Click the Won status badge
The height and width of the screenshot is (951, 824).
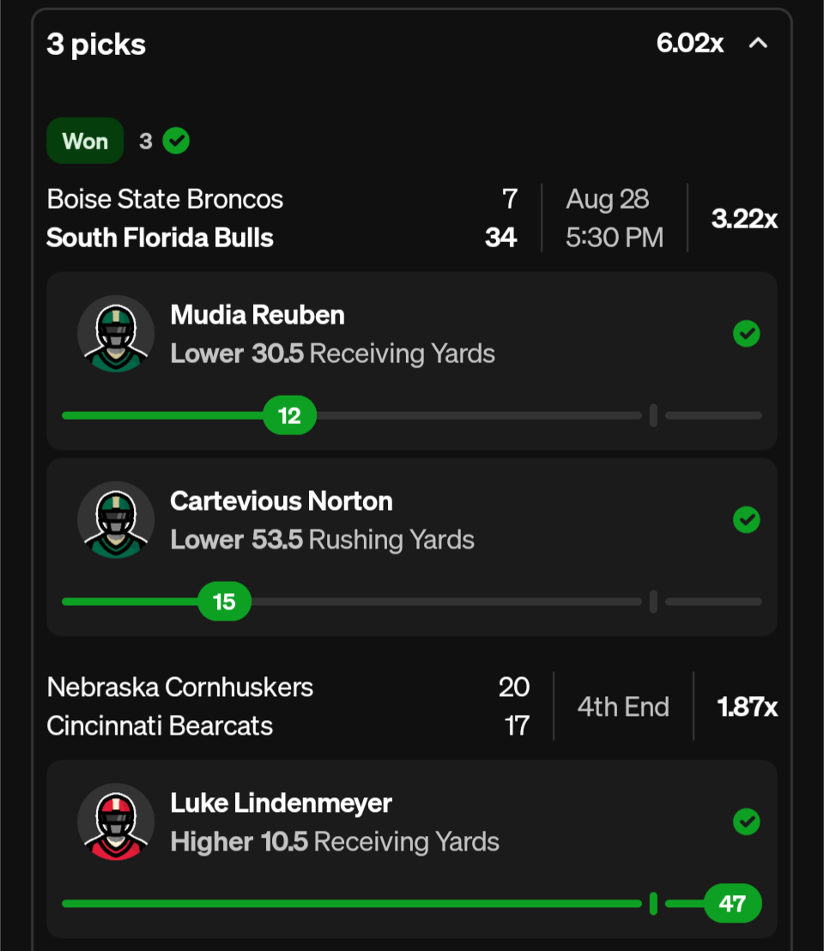[85, 141]
